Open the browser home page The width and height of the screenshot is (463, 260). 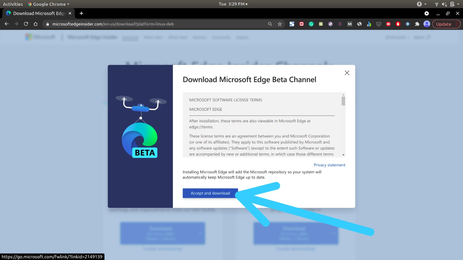point(36,24)
